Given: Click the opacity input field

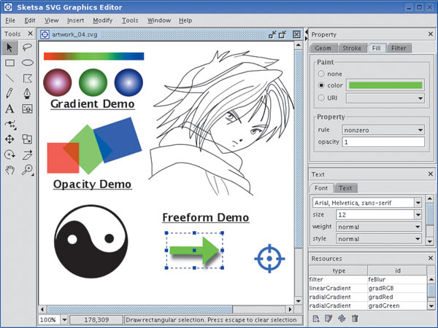Looking at the screenshot, I should click(x=383, y=141).
